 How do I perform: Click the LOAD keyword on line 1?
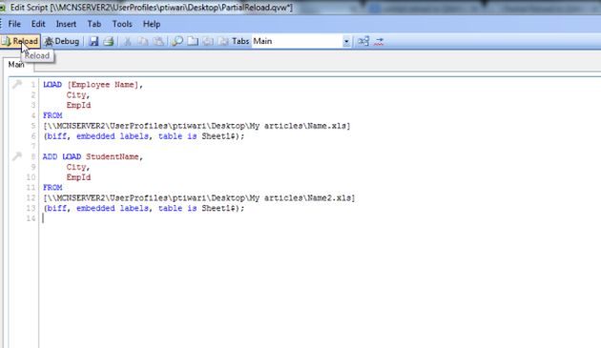(x=52, y=85)
